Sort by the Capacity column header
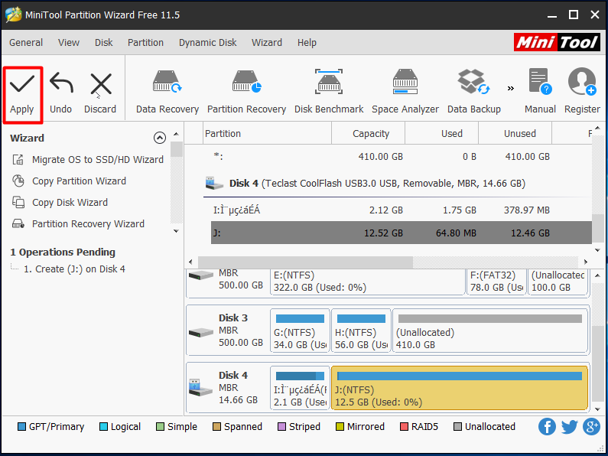 tap(369, 133)
